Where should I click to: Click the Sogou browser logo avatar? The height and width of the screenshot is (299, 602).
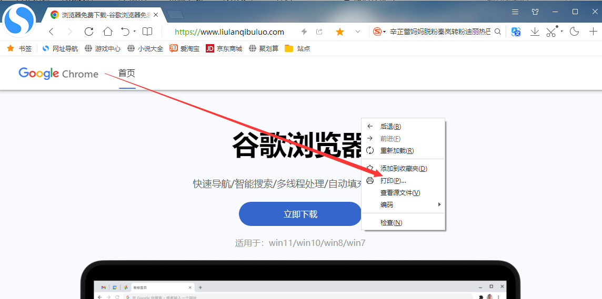pos(19,20)
